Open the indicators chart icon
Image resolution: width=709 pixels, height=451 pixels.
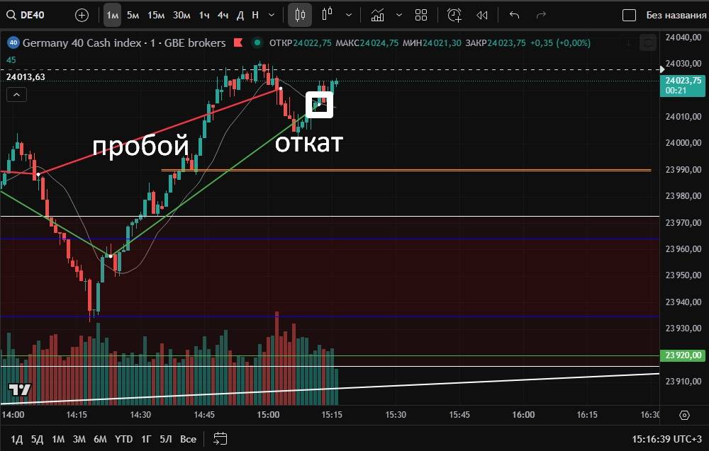click(378, 15)
